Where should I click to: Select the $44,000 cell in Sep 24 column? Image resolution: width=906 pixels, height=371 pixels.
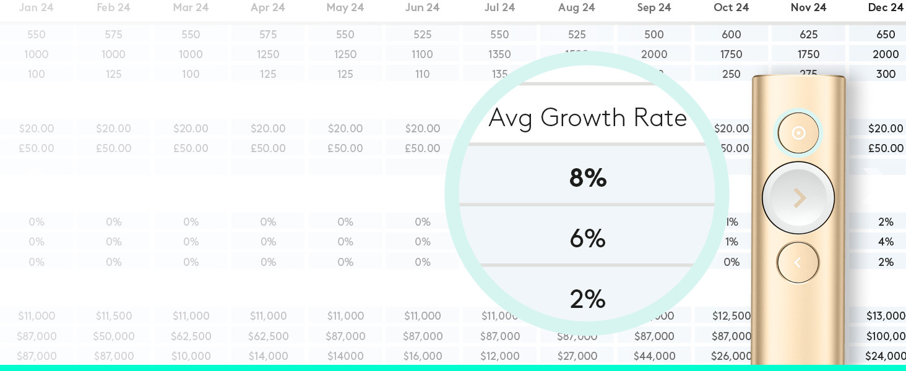pos(654,356)
